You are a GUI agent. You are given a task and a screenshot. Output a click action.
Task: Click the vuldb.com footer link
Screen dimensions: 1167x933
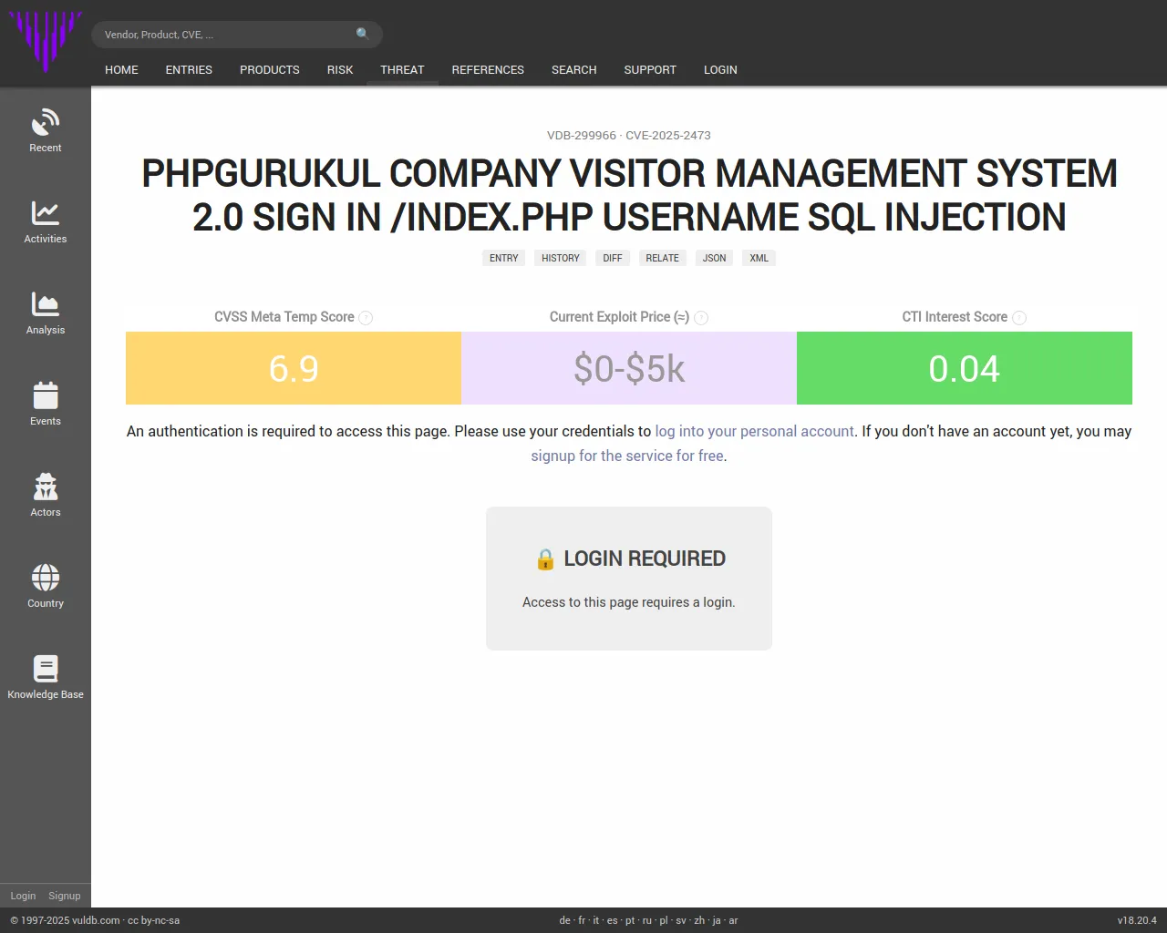(97, 920)
